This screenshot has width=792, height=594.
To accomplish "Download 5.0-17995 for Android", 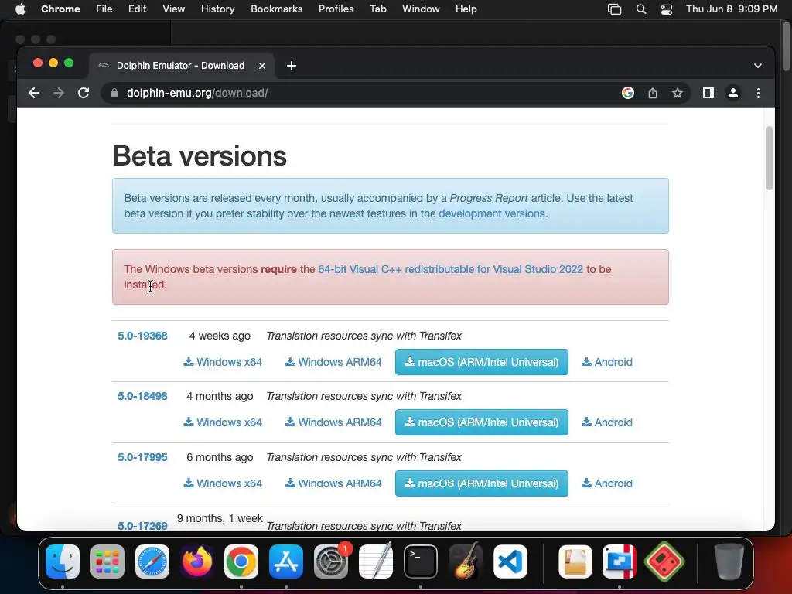I will point(606,483).
